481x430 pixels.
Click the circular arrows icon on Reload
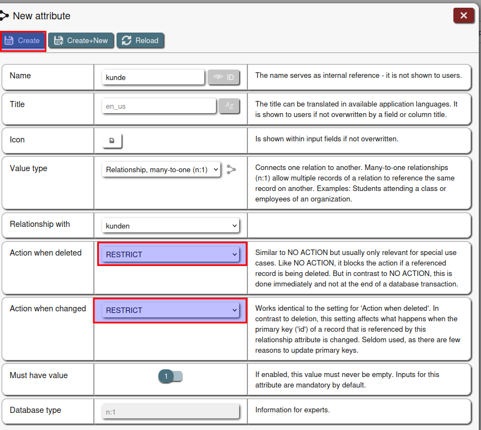tap(126, 41)
